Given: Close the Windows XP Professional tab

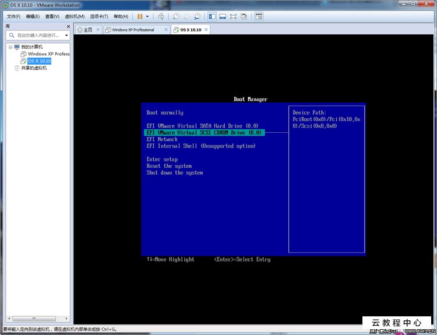Looking at the screenshot, I should coord(166,30).
